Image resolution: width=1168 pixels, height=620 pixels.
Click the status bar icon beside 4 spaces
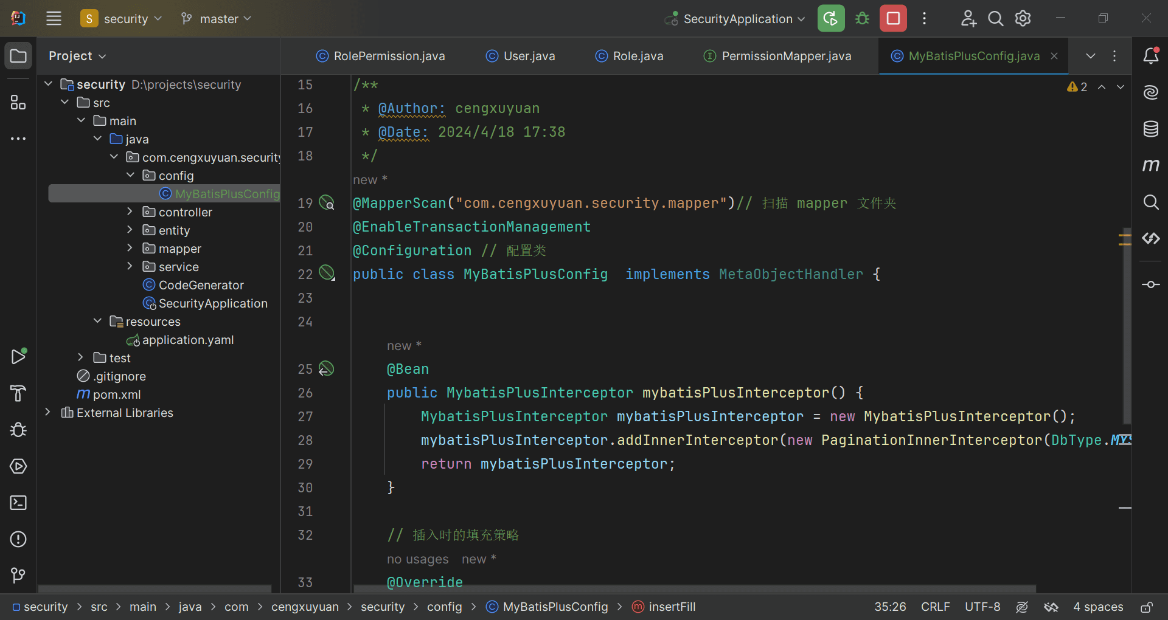1051,607
